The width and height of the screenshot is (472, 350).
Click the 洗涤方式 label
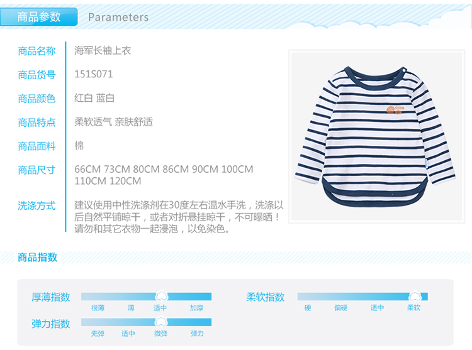pyautogui.click(x=37, y=206)
